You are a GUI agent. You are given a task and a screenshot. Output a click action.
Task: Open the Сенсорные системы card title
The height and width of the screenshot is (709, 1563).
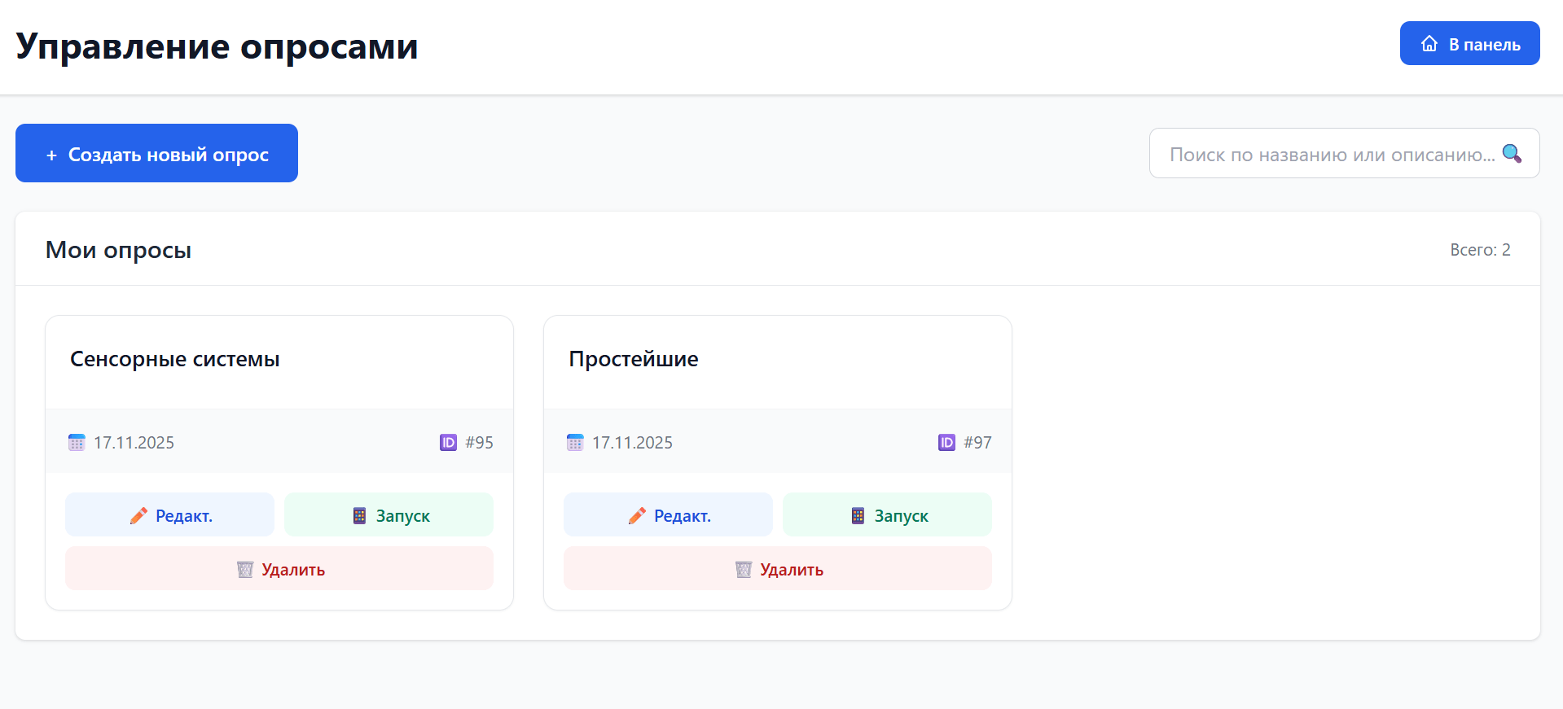coord(175,359)
